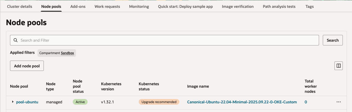This screenshot has height=112, width=352.
Task: Open the Add-ons tab
Action: (x=78, y=6)
